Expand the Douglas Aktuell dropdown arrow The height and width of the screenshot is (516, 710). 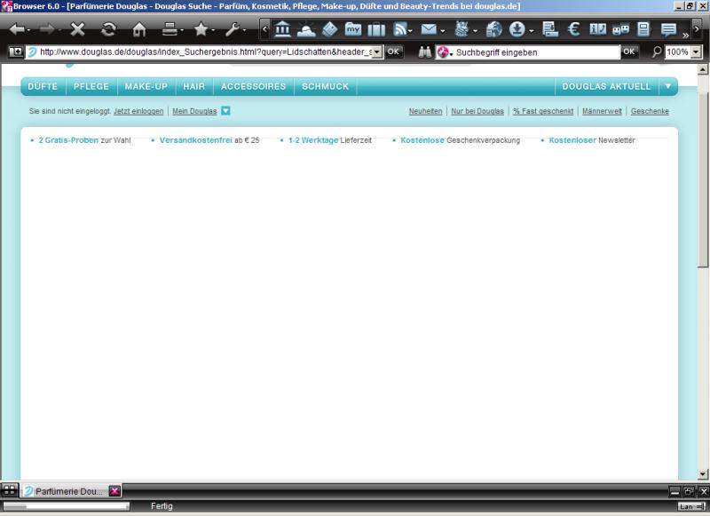click(668, 86)
